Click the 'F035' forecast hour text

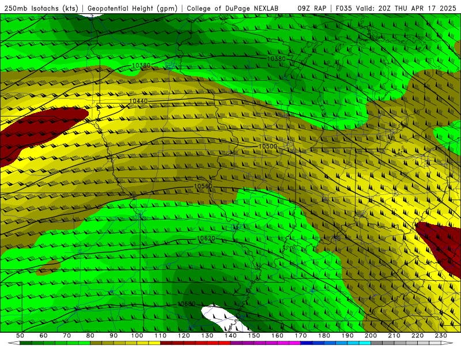pyautogui.click(x=344, y=9)
